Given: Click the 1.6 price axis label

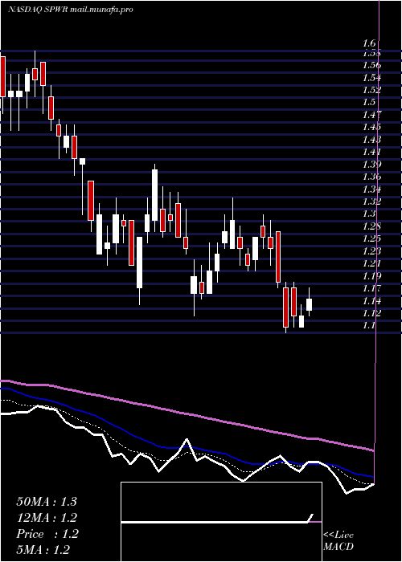Looking at the screenshot, I should (x=370, y=43).
